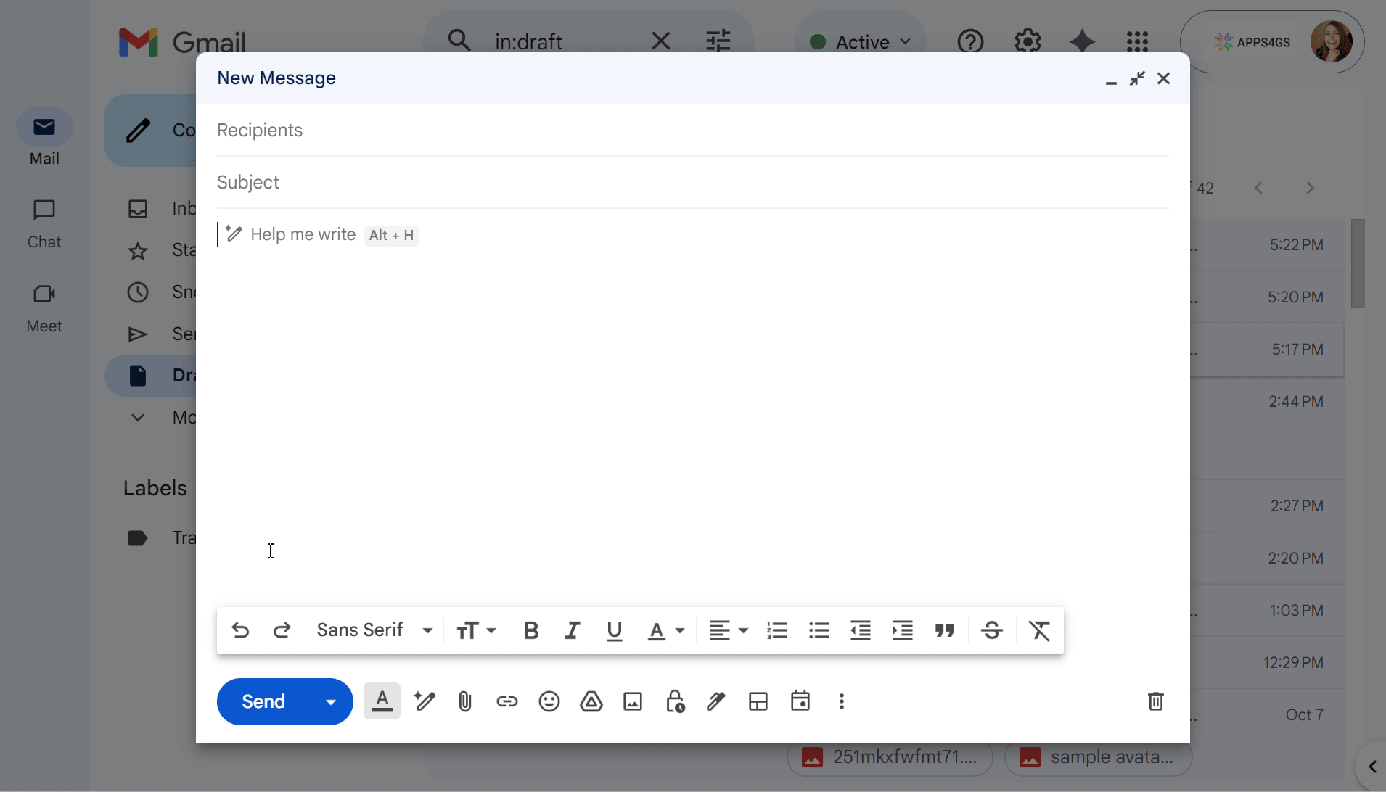Insert a link using the chain icon
This screenshot has width=1386, height=792.
click(x=507, y=701)
